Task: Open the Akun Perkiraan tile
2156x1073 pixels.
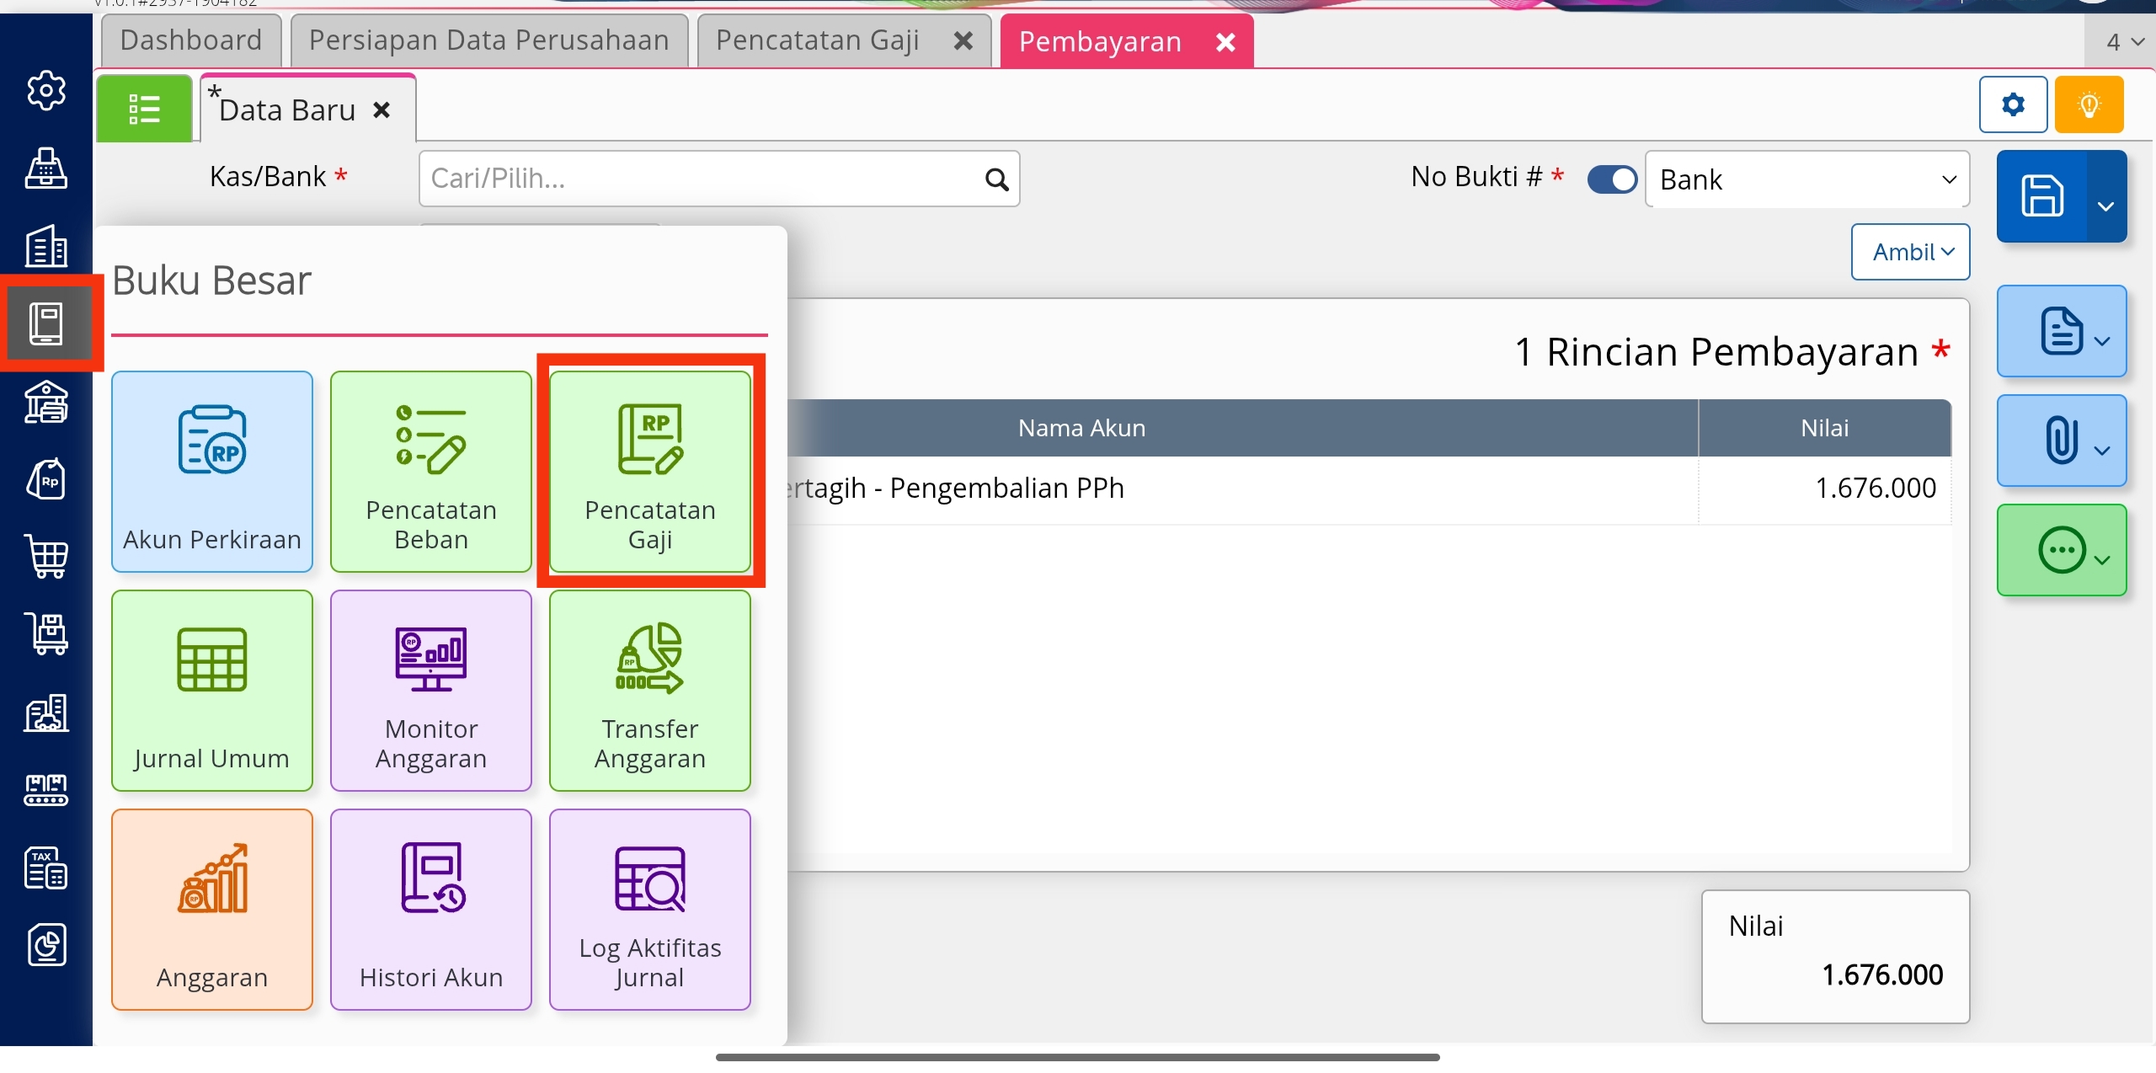Action: tap(211, 472)
